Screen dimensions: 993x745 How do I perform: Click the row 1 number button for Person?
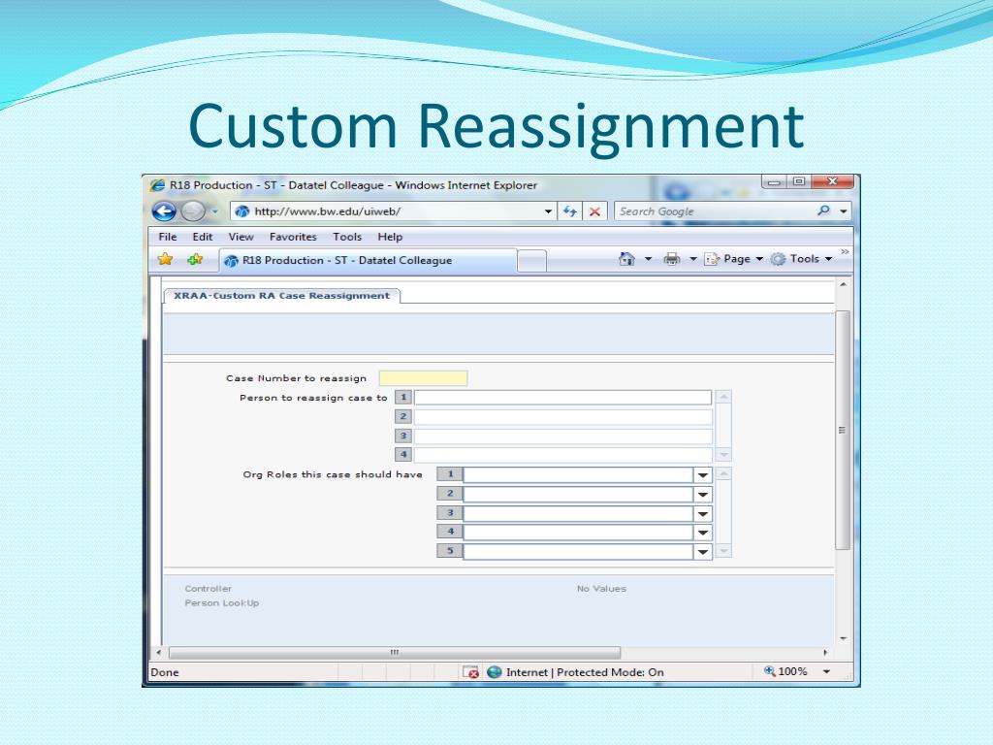point(402,397)
